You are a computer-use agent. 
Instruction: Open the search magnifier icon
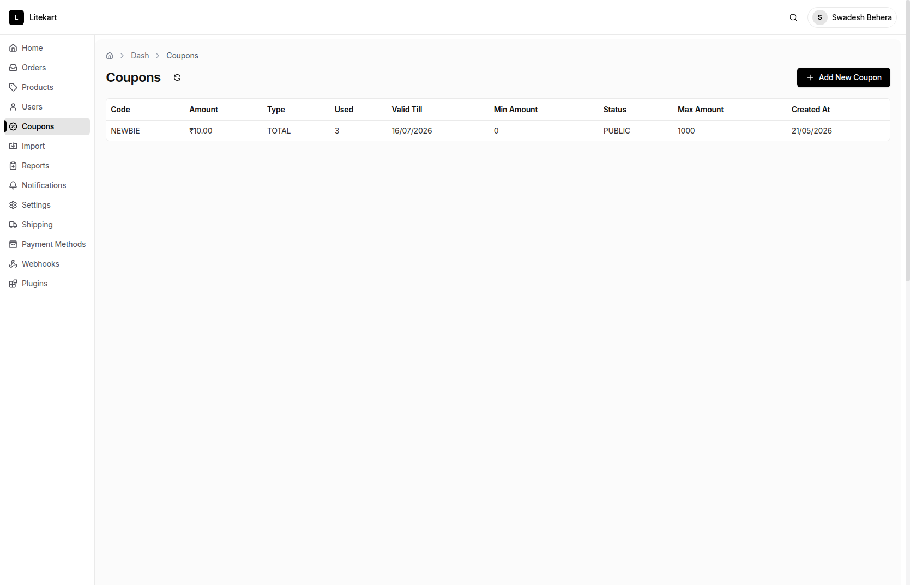[793, 17]
